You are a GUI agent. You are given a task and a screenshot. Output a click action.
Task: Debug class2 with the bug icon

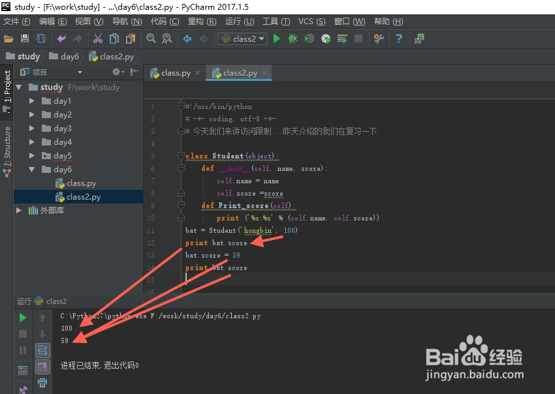pyautogui.click(x=293, y=38)
